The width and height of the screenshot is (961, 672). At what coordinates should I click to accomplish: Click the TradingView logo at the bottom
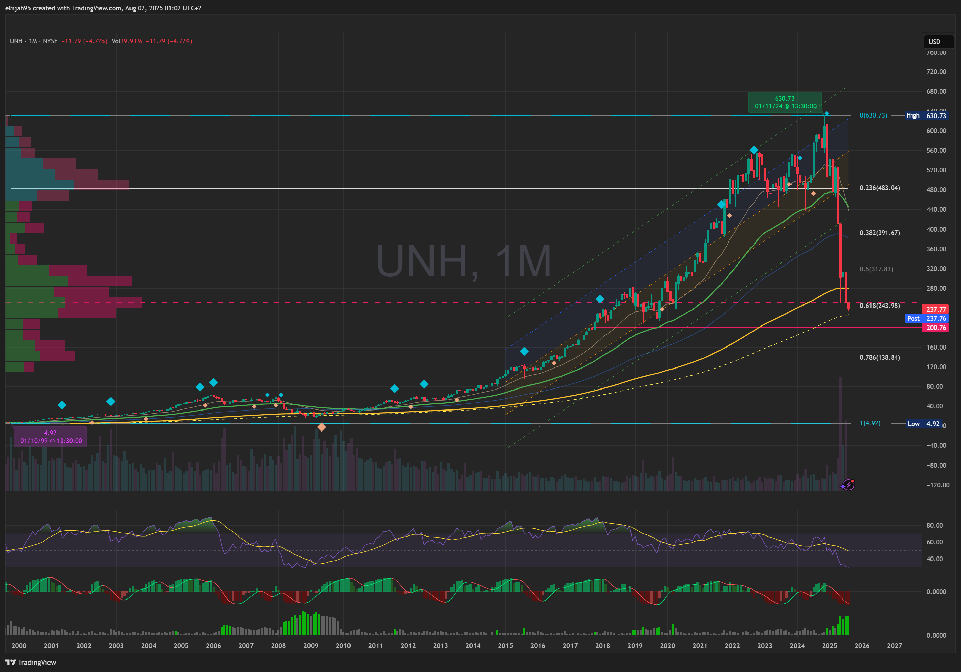31,663
